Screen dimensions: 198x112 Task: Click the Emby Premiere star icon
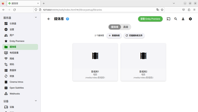[6, 41]
